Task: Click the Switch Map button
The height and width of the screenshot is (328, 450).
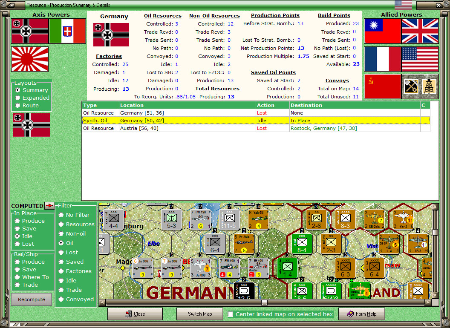Action: coord(199,314)
